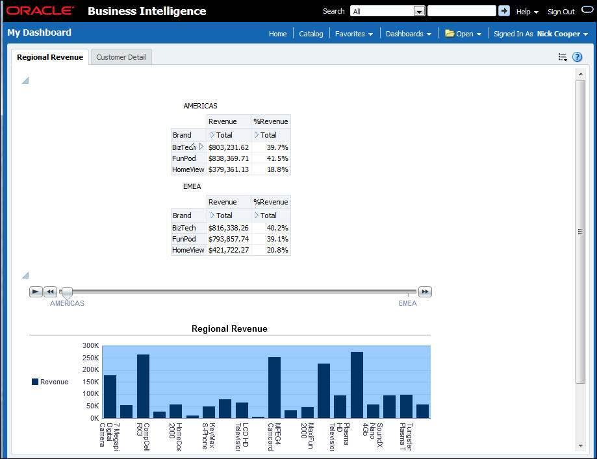Step the region slider forward
The image size is (597, 459).
point(425,292)
